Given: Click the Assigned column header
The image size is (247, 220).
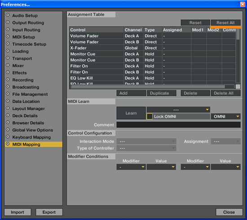Looking at the screenshot, I should [176, 30].
